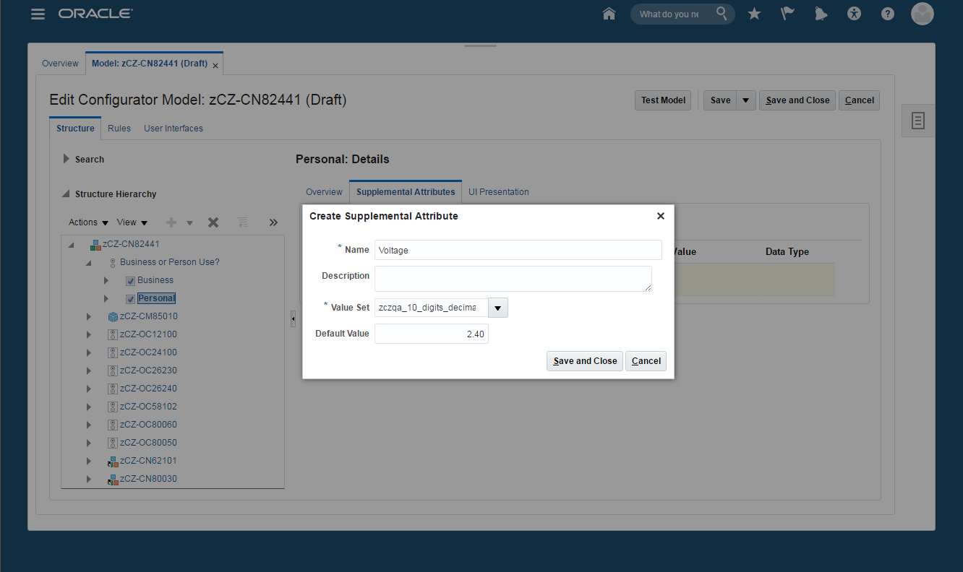Go to the Home icon
This screenshot has height=572, width=963.
pyautogui.click(x=609, y=14)
